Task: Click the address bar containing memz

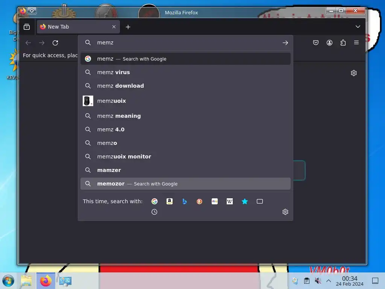Action: pyautogui.click(x=185, y=43)
